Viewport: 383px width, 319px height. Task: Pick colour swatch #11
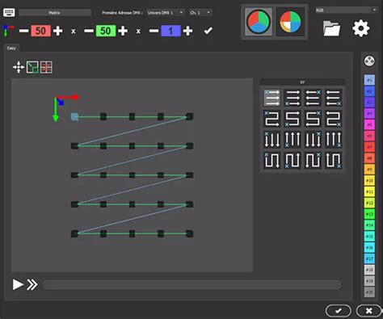(369, 191)
